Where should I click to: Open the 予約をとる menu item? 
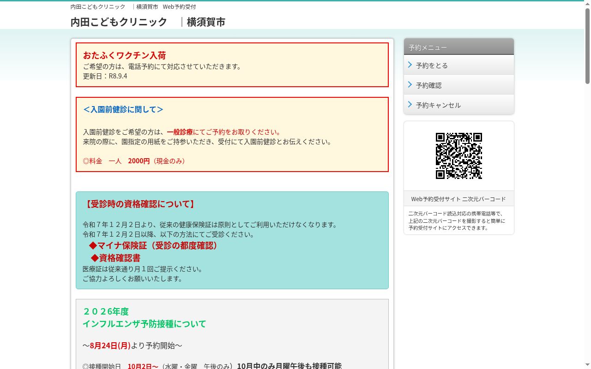click(459, 65)
